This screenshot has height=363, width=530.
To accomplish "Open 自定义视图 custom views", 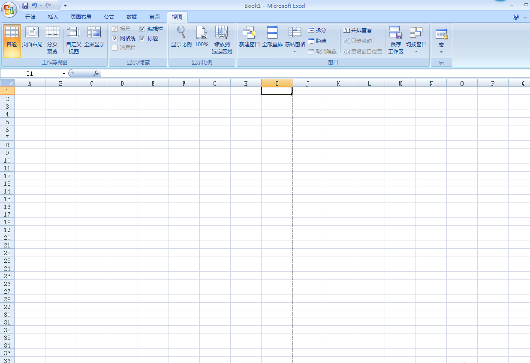I will (x=73, y=41).
